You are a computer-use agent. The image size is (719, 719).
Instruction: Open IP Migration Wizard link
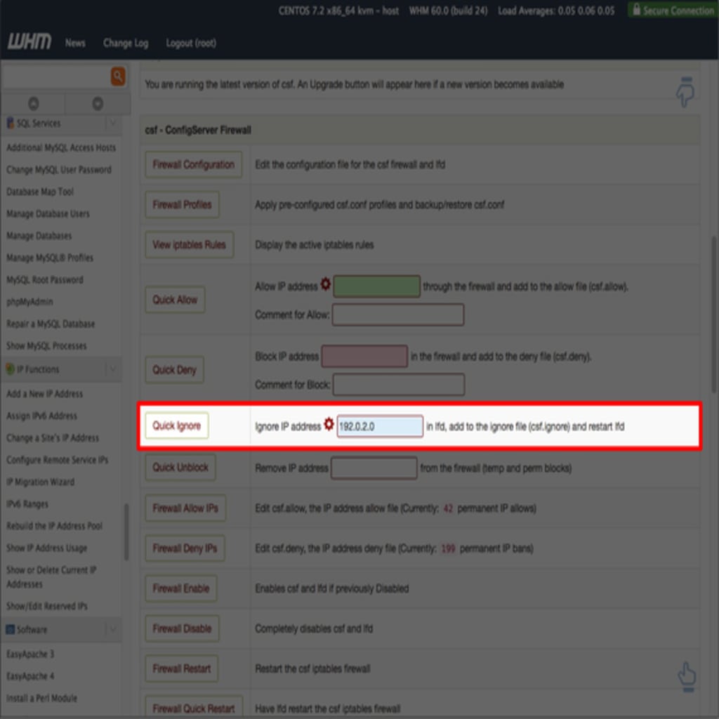pos(40,482)
